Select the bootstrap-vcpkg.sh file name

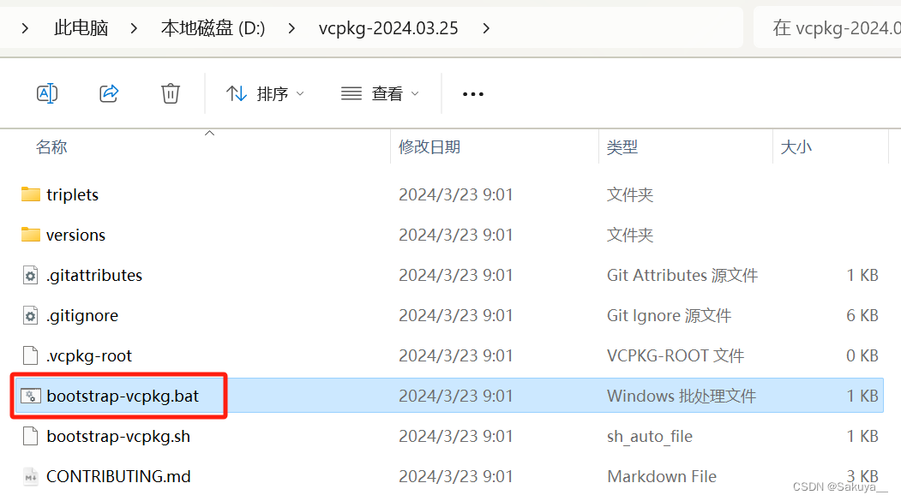point(118,436)
